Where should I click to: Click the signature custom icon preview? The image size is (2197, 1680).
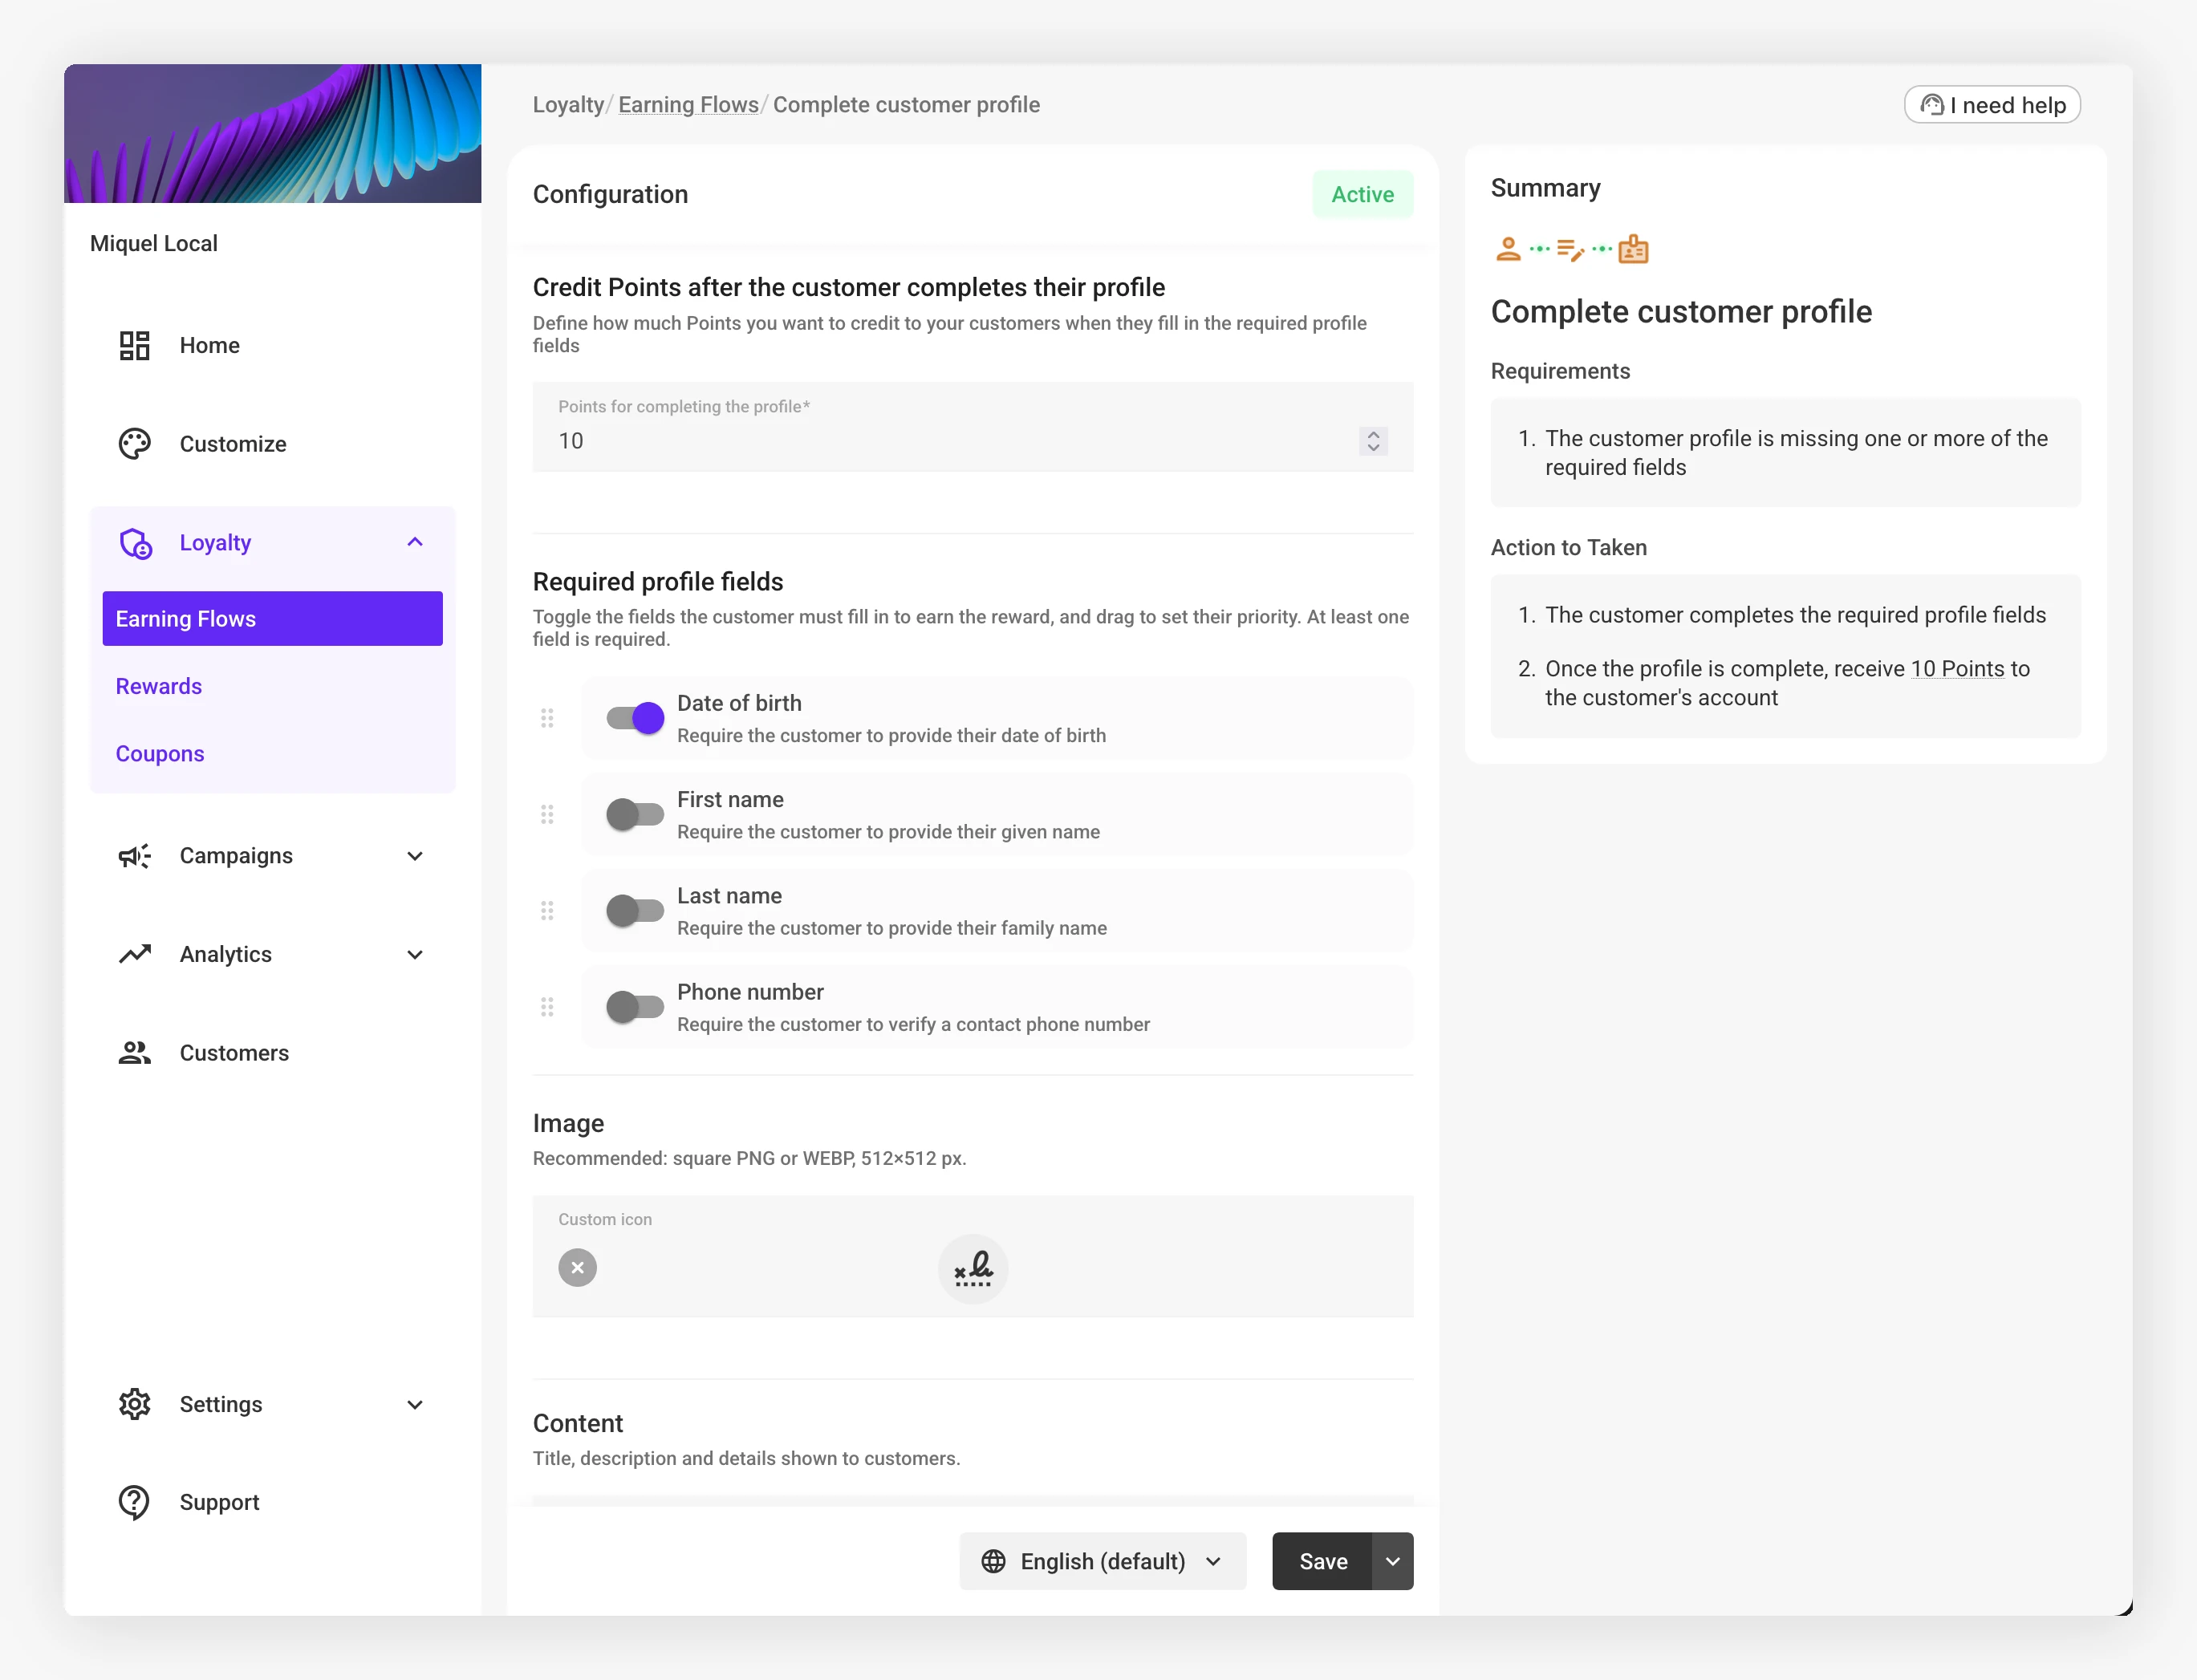pyautogui.click(x=972, y=1268)
